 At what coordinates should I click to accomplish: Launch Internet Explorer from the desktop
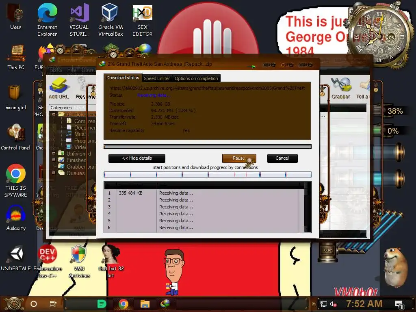pos(47,19)
